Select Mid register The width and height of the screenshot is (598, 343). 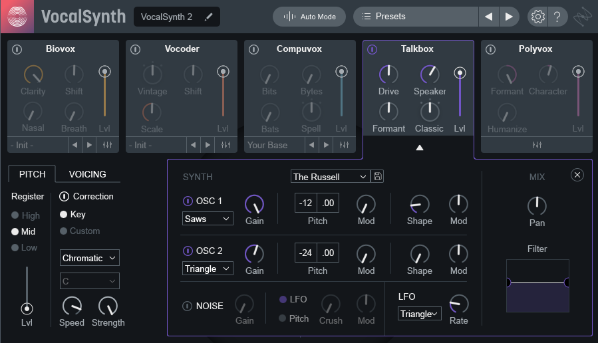point(15,231)
